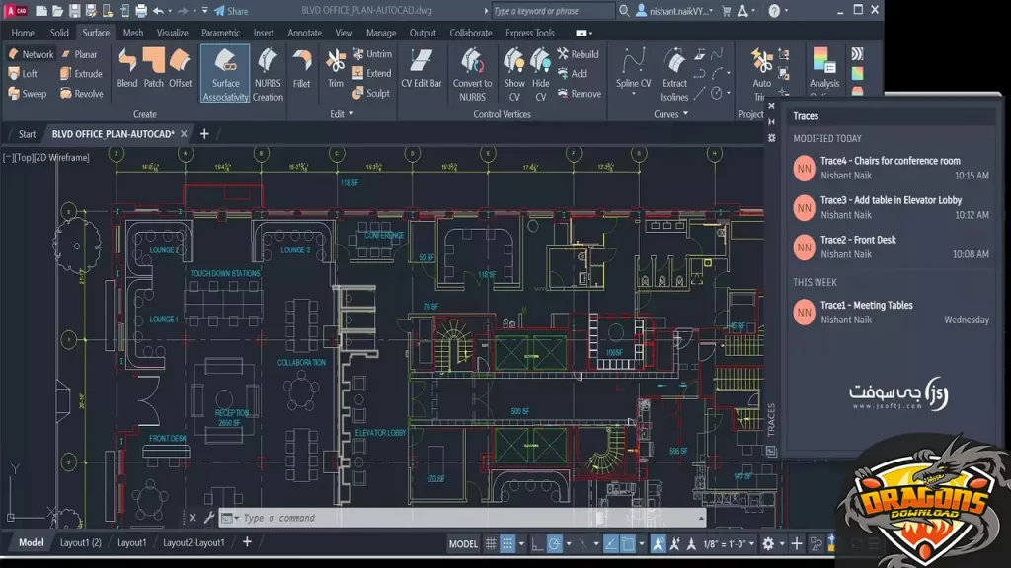Image resolution: width=1011 pixels, height=568 pixels.
Task: Switch to the Annotate ribbon tab
Action: pos(303,33)
